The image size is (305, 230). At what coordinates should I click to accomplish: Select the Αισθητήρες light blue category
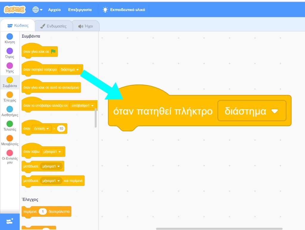coord(10,109)
